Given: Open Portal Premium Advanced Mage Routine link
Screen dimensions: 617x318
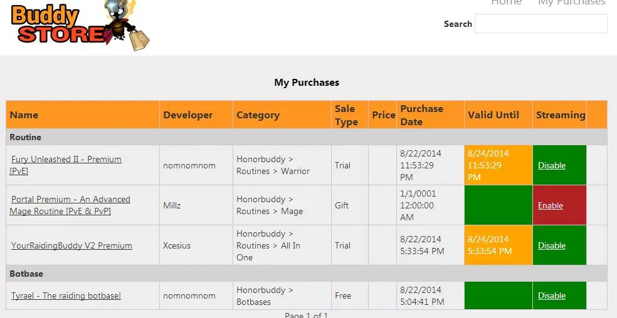Looking at the screenshot, I should click(70, 205).
